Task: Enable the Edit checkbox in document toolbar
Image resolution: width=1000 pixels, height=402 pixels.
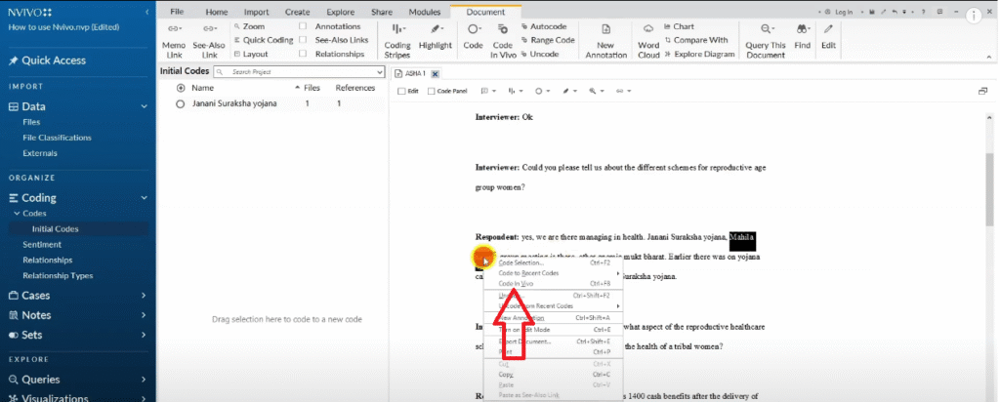Action: tap(401, 92)
